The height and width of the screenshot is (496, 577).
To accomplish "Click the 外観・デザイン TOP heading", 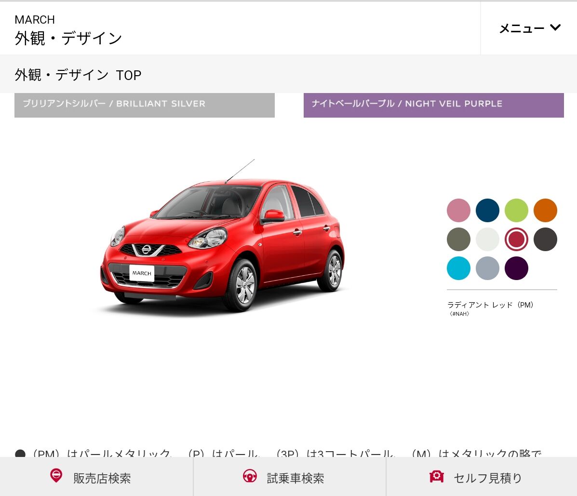I will tap(78, 75).
